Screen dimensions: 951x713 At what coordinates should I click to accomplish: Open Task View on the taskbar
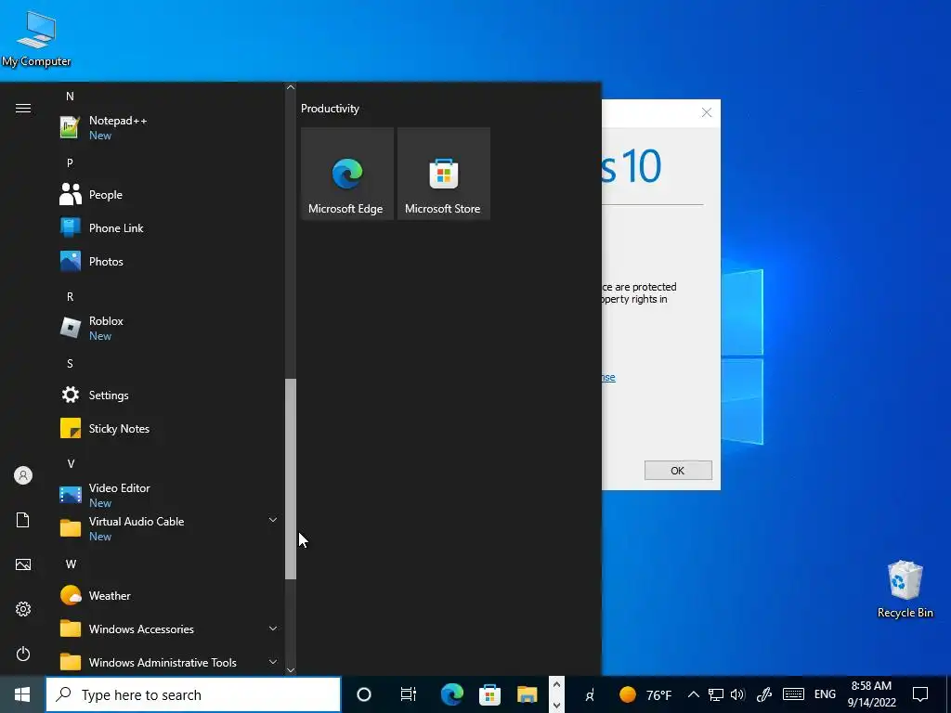(409, 694)
